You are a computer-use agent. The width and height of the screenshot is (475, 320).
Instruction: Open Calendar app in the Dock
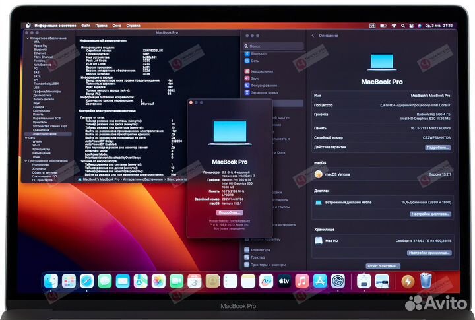[x=195, y=281]
